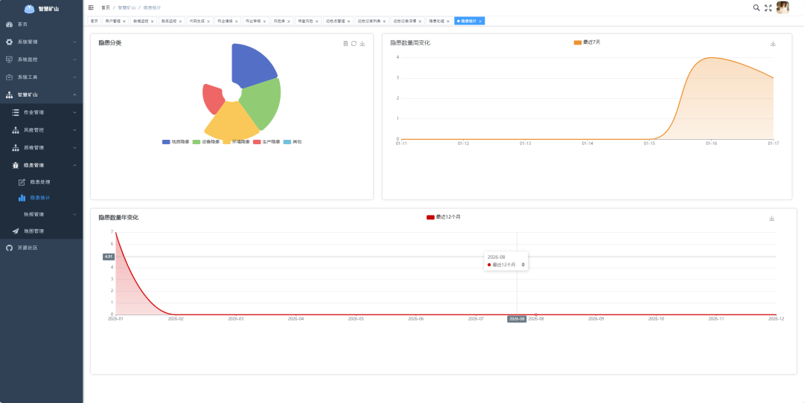Image resolution: width=804 pixels, height=403 pixels.
Task: Toggle 最近7天 series legend
Action: 587,42
